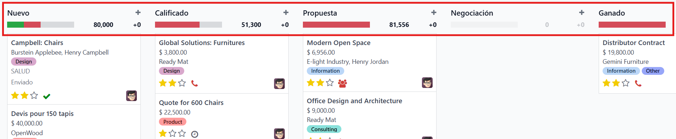Click green checkmark activity on Campbell: Chairs

pos(47,96)
